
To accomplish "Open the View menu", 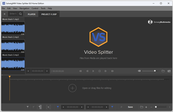I will coord(15,8).
